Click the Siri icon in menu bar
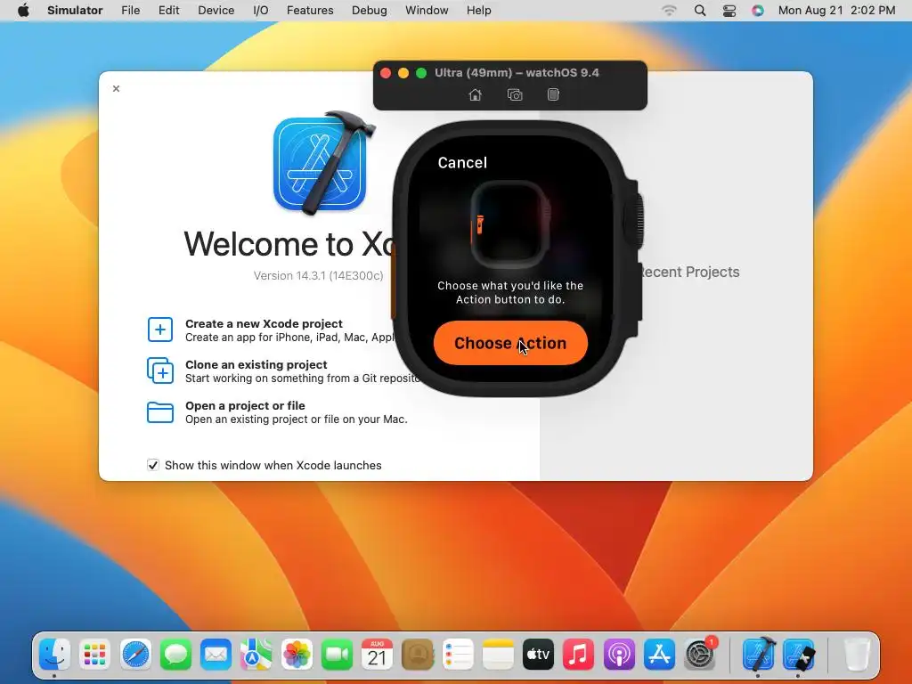The image size is (912, 684). click(758, 11)
